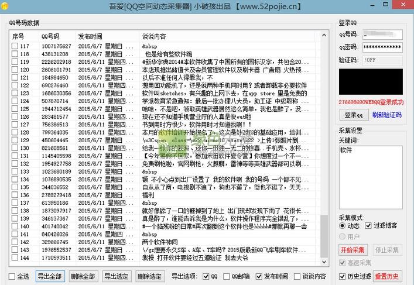The height and width of the screenshot is (285, 414).
Task: Check the row 117 checkbox
Action: click(15, 46)
